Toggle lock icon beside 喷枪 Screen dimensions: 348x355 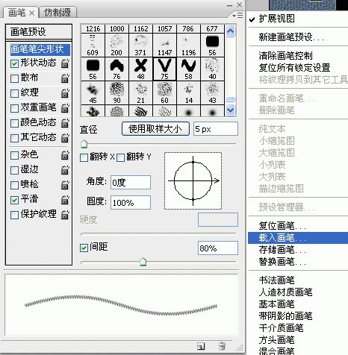click(x=65, y=185)
